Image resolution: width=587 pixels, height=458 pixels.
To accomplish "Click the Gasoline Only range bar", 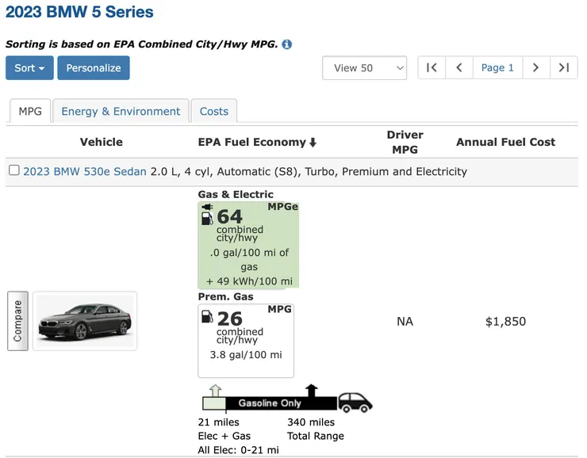I will coord(281,403).
